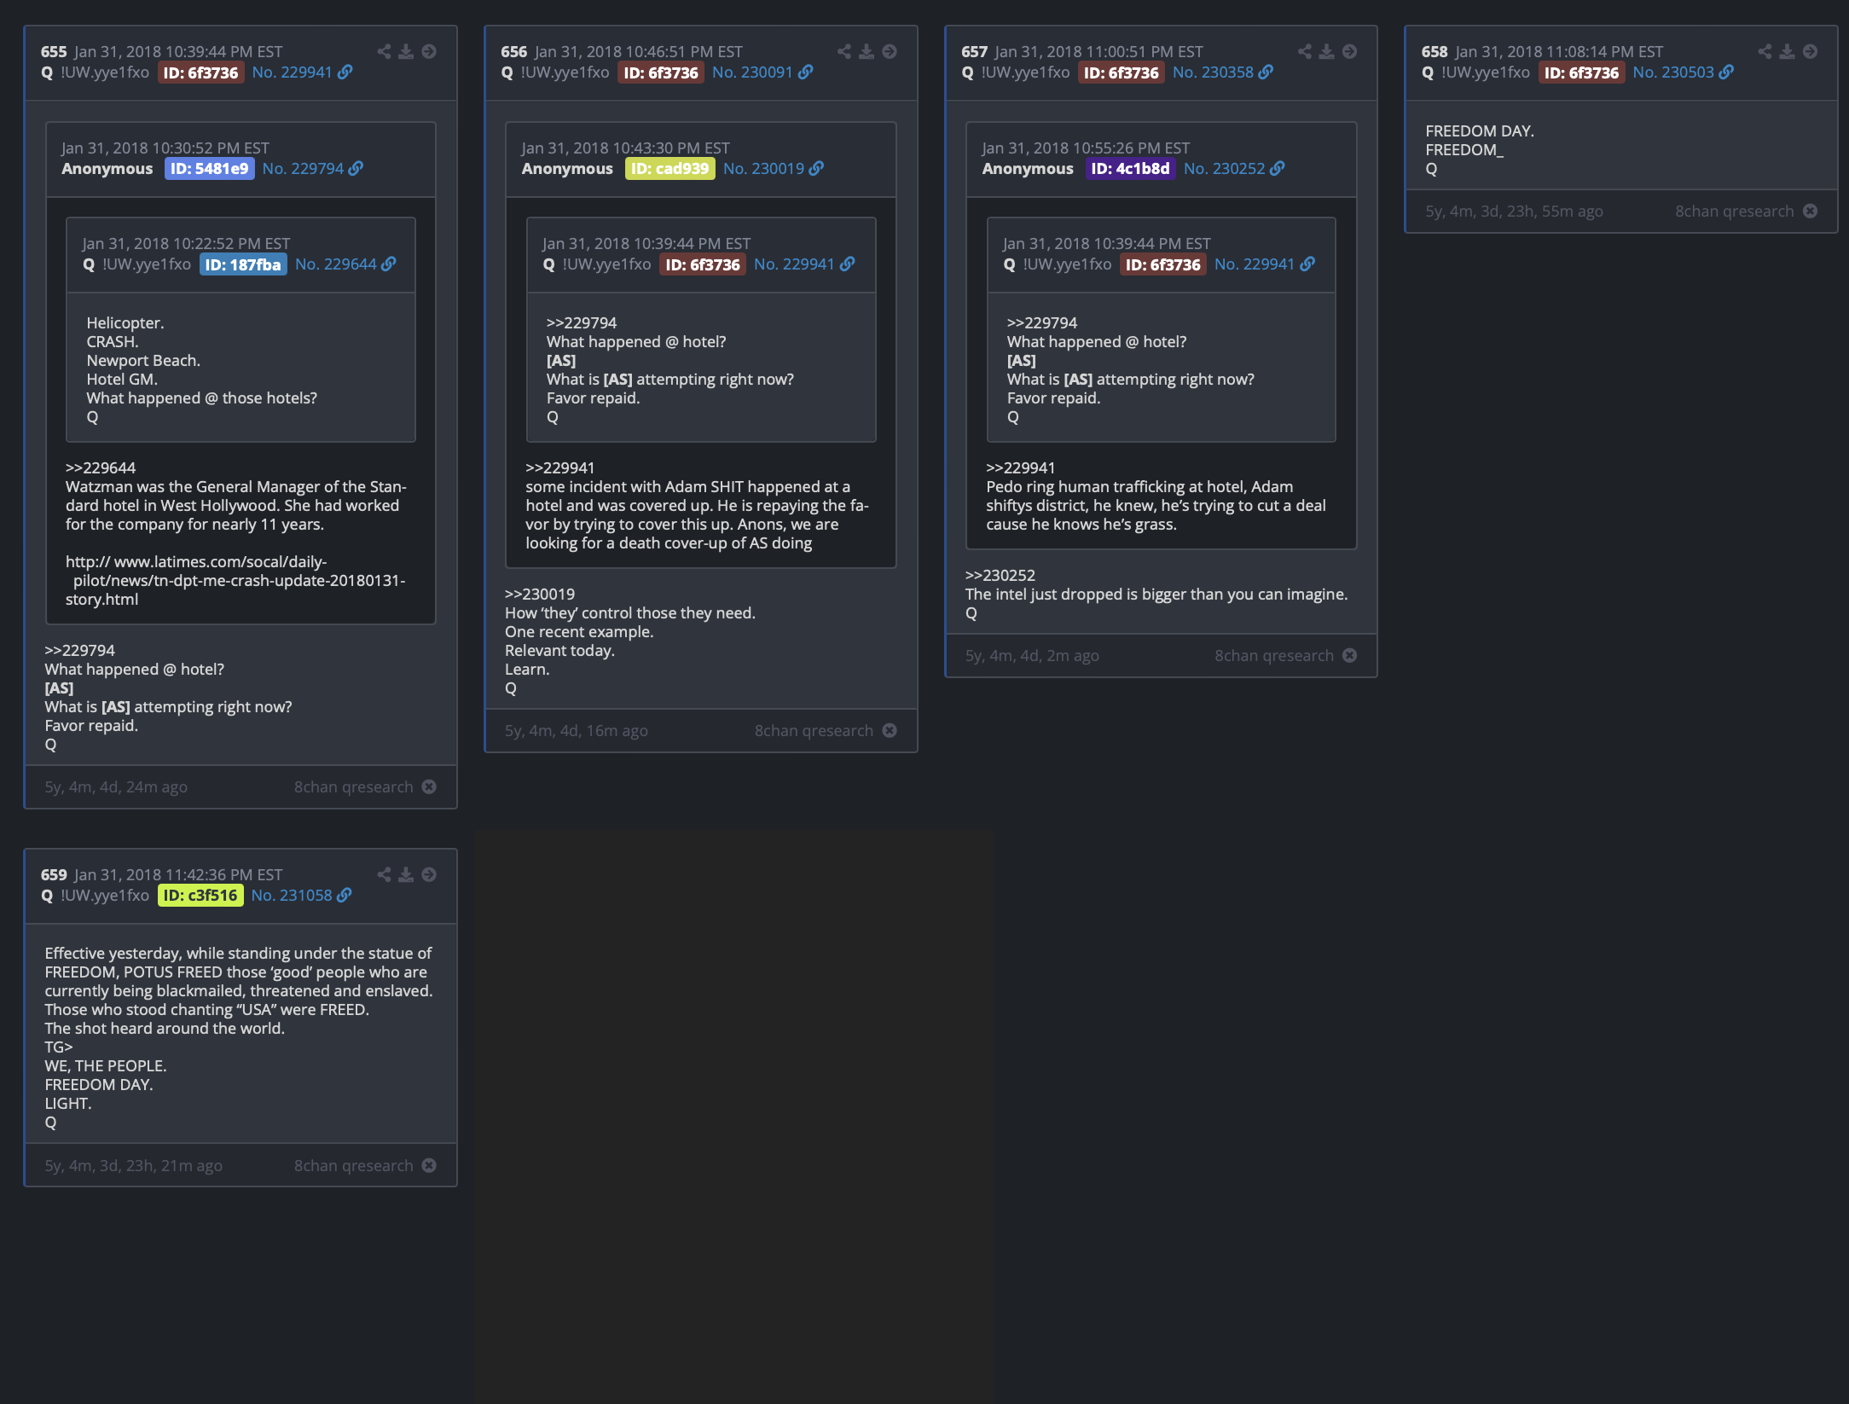Open post link No. 230358

coord(1223,73)
